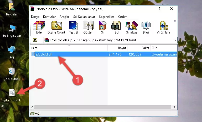Click the horizontal scrollbar track
The width and height of the screenshot is (202, 122).
[102, 107]
